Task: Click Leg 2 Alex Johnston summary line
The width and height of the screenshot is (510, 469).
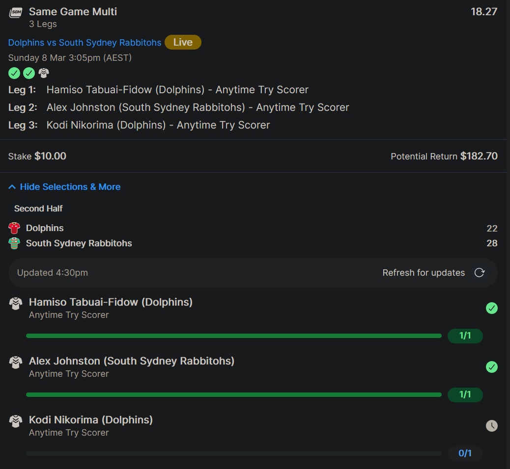Action: (178, 107)
